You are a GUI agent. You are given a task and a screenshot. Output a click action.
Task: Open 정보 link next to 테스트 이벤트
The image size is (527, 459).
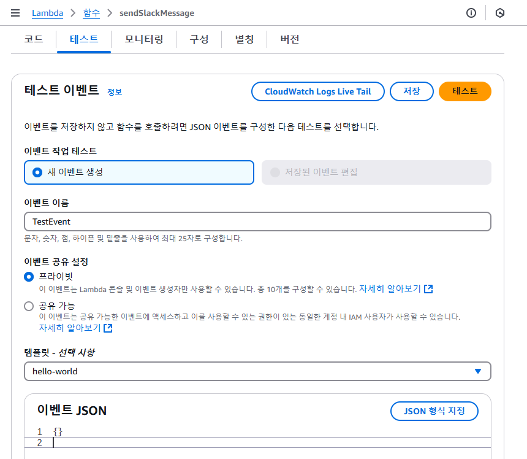pyautogui.click(x=114, y=92)
